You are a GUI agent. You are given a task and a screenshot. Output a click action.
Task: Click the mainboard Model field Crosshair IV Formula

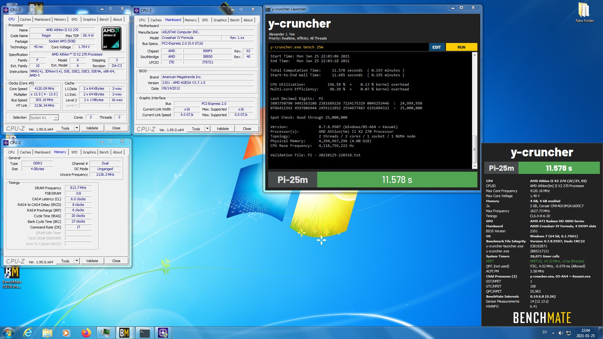click(190, 38)
